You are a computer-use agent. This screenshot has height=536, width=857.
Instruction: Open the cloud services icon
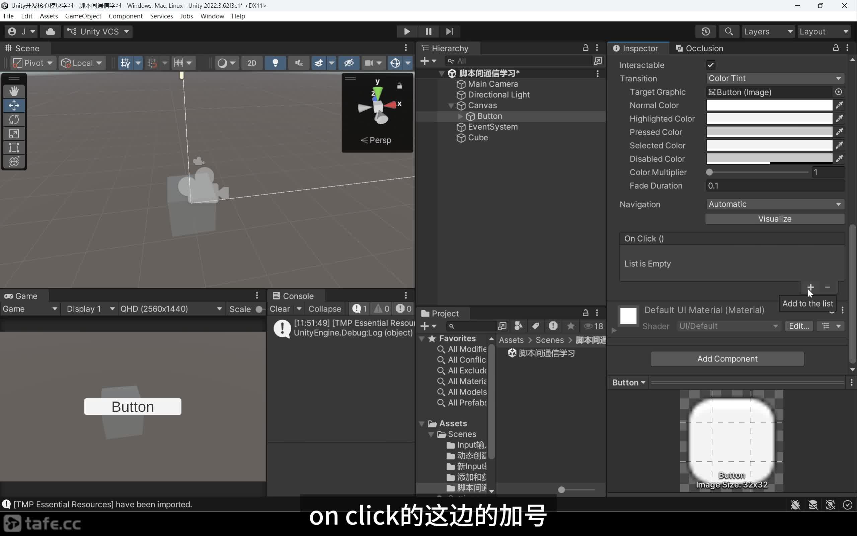[x=50, y=31]
